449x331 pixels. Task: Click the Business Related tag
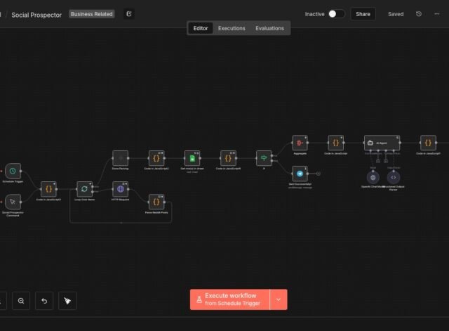pyautogui.click(x=92, y=14)
